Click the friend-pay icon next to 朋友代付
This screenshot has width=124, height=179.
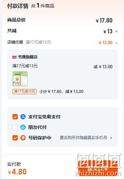pyautogui.click(x=23, y=127)
